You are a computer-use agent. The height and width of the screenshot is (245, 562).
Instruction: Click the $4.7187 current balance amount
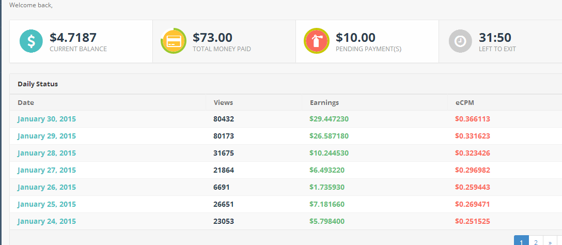click(x=73, y=37)
